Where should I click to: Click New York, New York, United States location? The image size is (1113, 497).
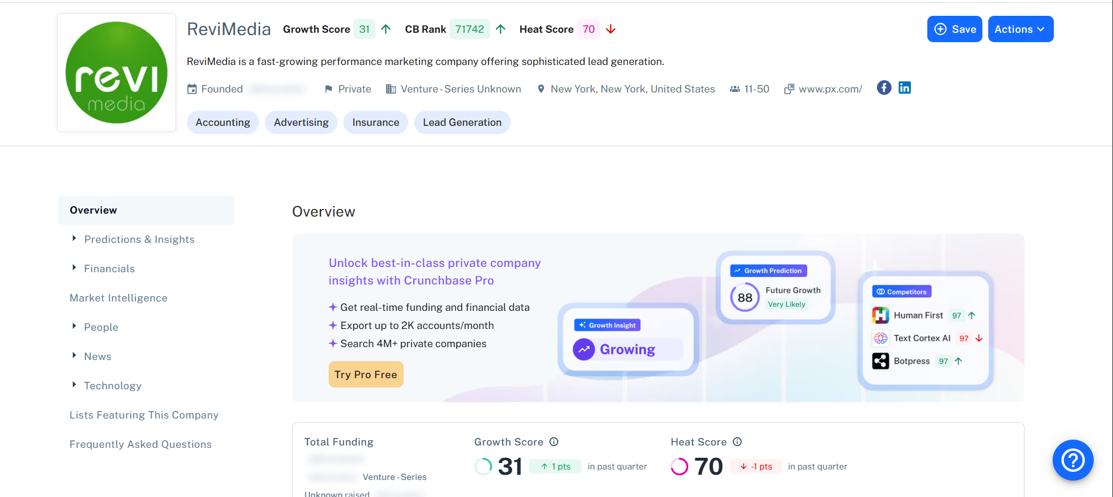pyautogui.click(x=633, y=89)
